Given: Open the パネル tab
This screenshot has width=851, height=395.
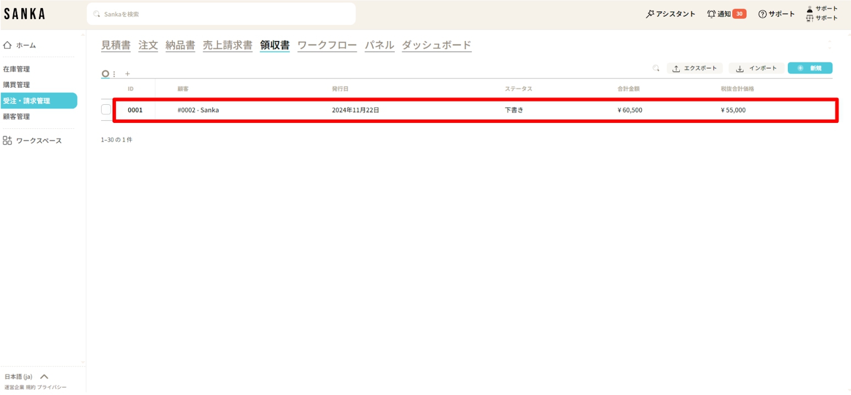Looking at the screenshot, I should coord(379,45).
